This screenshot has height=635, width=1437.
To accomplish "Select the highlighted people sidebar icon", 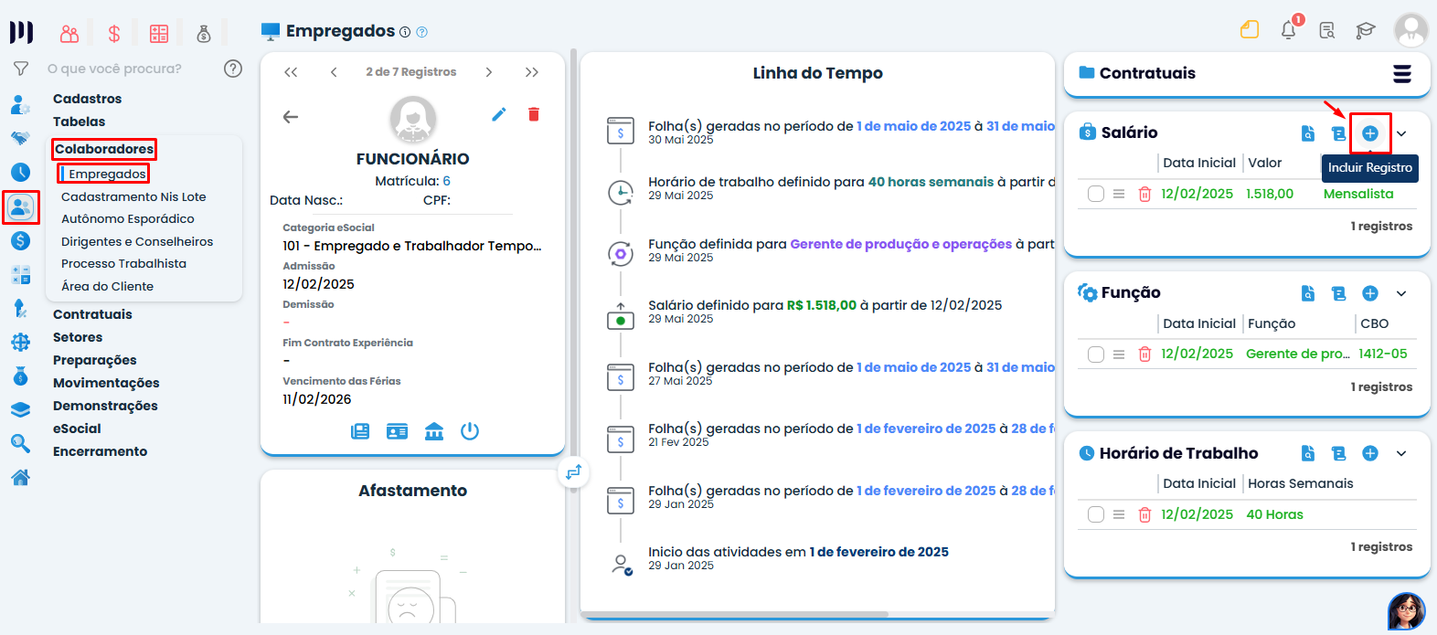I will coord(20,207).
